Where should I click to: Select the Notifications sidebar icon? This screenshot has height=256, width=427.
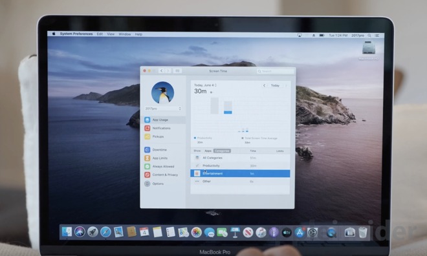pos(148,128)
